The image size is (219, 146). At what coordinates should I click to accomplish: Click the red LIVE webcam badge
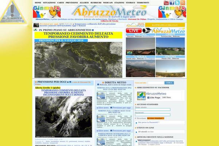[134, 30]
